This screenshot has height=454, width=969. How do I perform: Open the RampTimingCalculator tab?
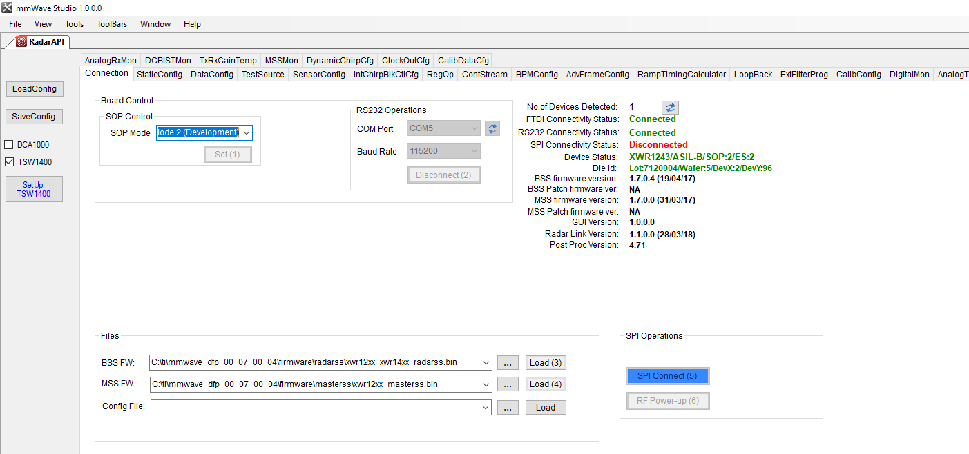tap(682, 74)
